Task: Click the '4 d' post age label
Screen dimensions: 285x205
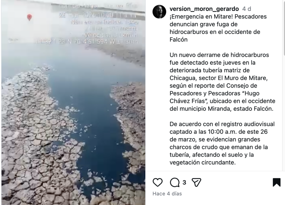Action: pyautogui.click(x=247, y=9)
